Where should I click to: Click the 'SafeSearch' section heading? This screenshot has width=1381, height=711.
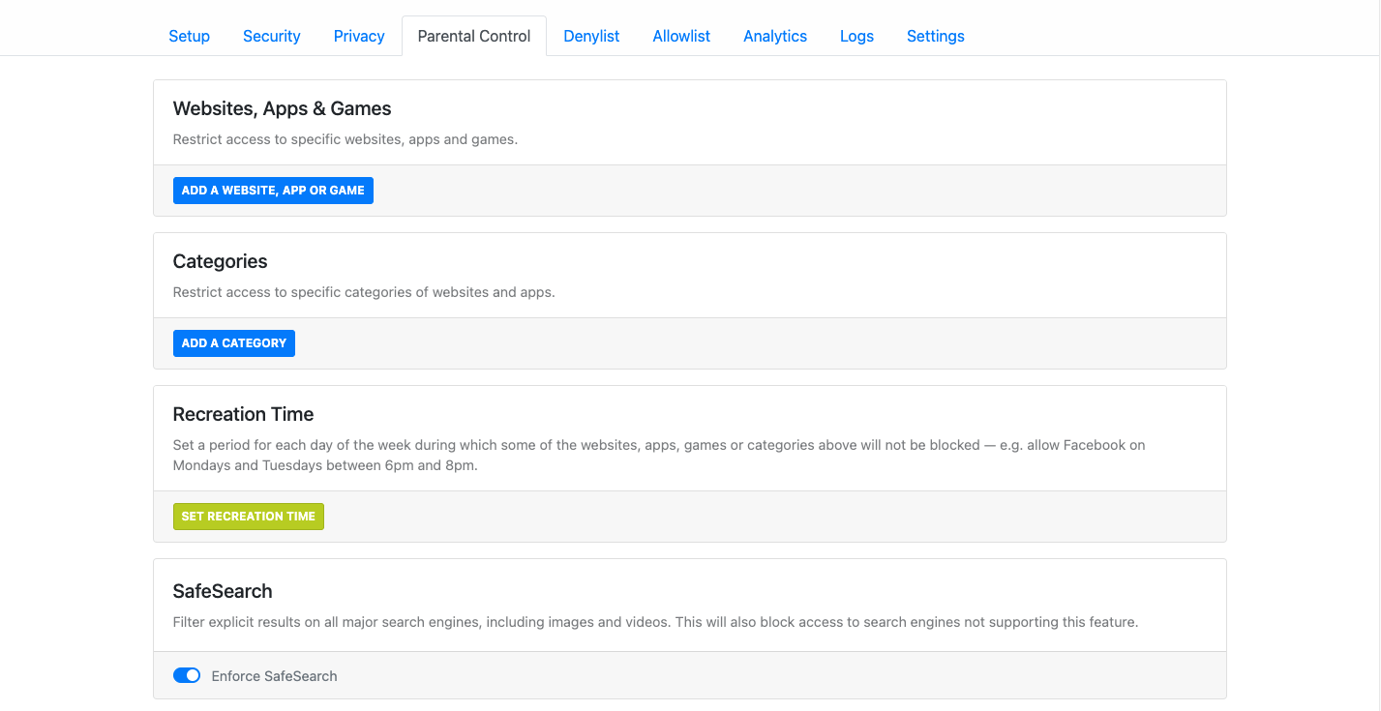(223, 591)
